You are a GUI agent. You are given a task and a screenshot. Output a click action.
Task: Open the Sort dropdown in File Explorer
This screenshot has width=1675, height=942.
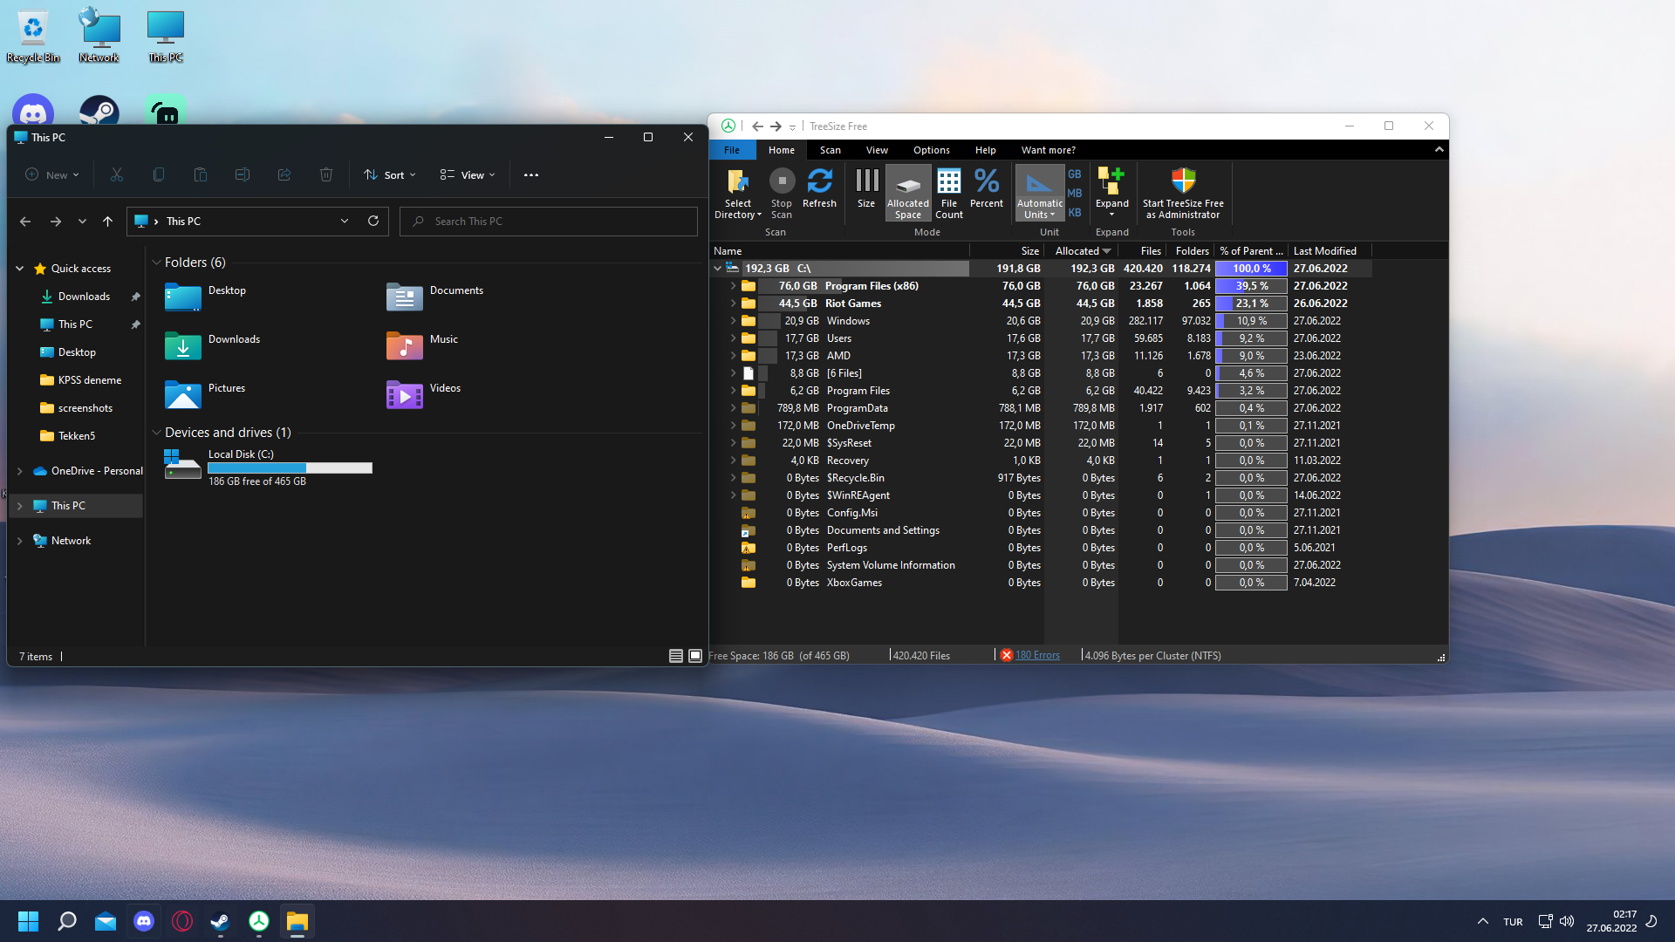[x=390, y=175]
